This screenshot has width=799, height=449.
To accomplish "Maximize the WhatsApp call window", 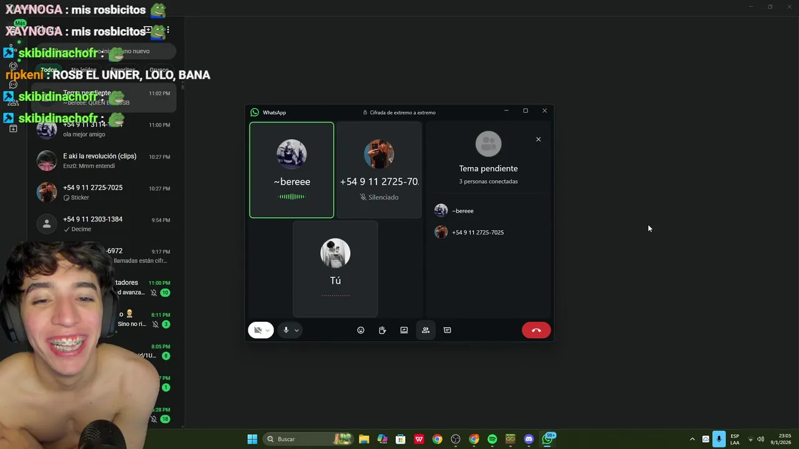I will click(526, 110).
